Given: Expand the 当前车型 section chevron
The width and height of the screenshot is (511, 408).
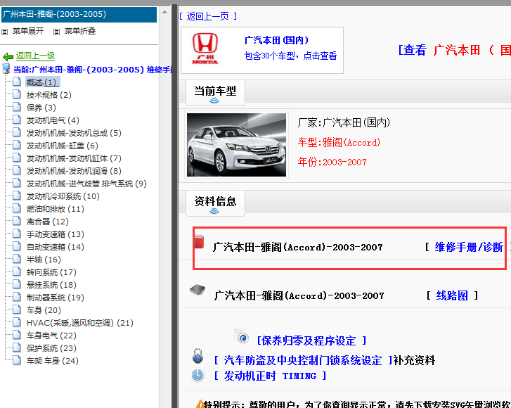Looking at the screenshot, I should click(214, 101).
